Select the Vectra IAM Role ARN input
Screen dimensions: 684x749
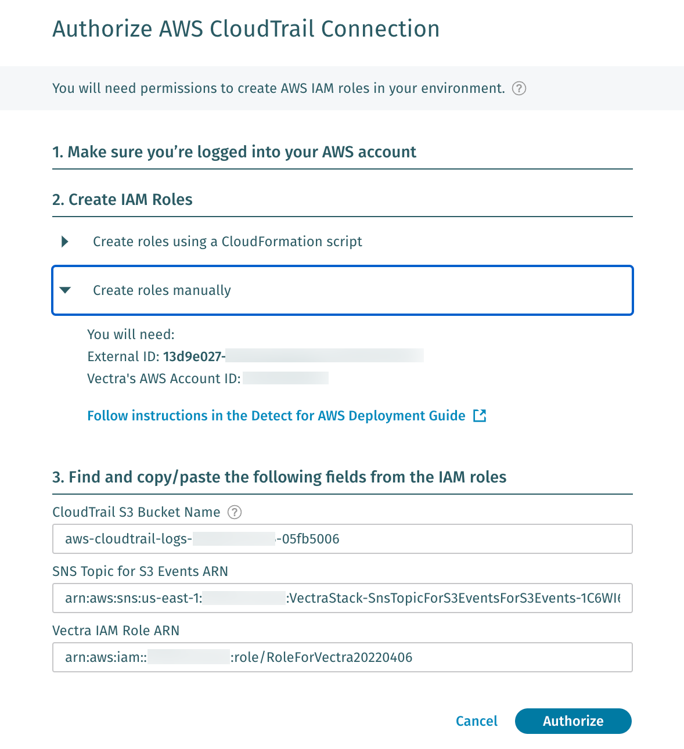coord(343,657)
